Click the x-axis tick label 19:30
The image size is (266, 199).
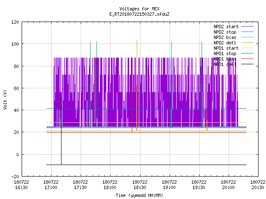199,187
